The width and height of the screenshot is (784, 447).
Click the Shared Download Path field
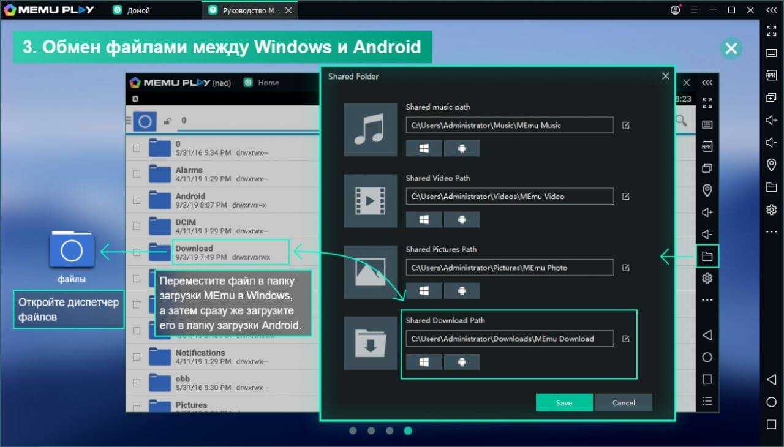point(510,339)
